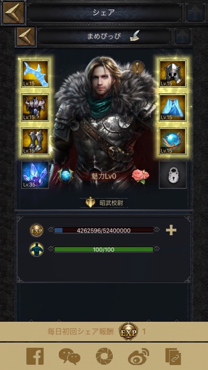Tap the EXP progress bar
The height and width of the screenshot is (370, 208).
click(x=104, y=230)
